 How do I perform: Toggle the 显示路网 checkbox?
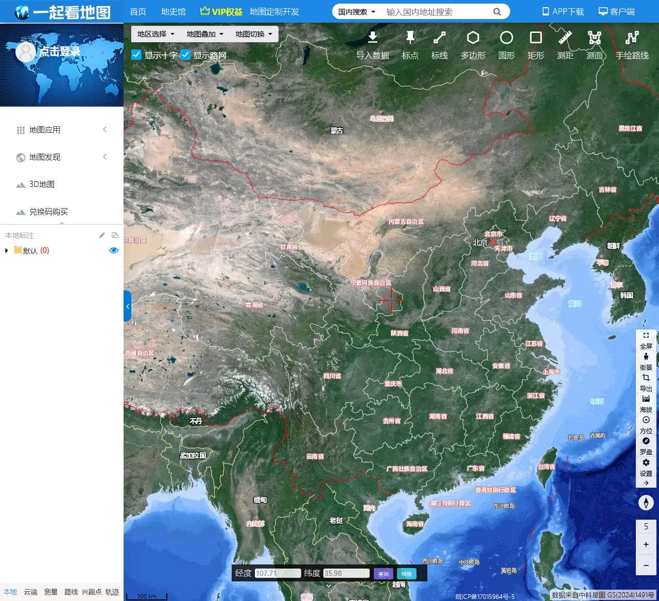tap(185, 55)
